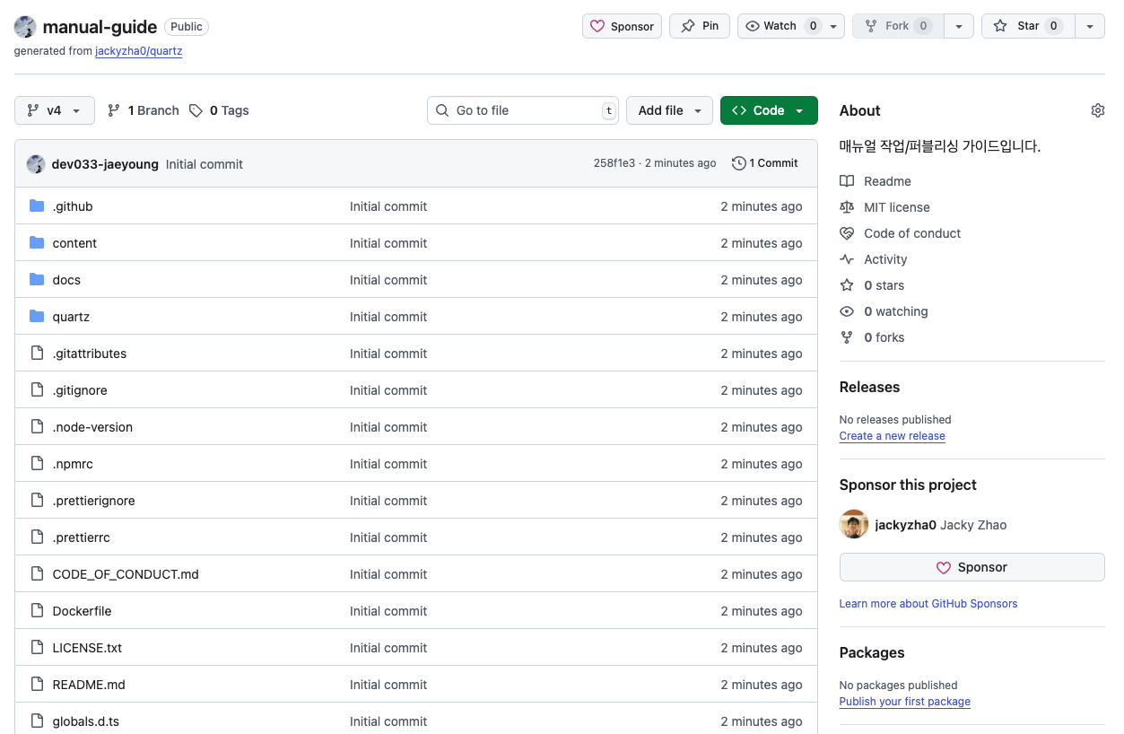
Task: Open the dev033-jaeyoung author profile link
Action: [105, 164]
